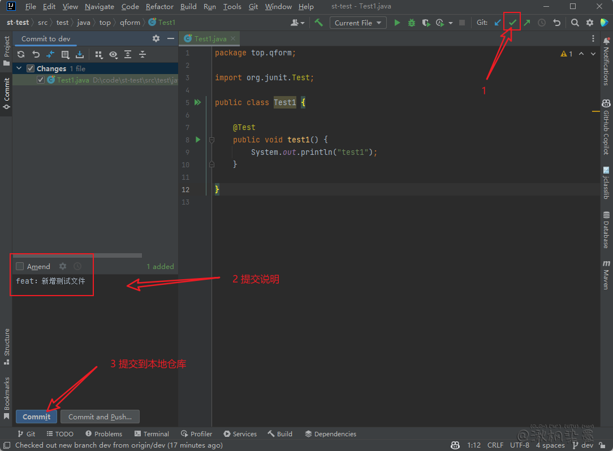Run the current file with play button
This screenshot has height=451, width=613.
397,23
